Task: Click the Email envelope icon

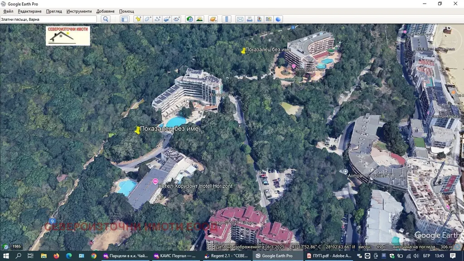Action: pyautogui.click(x=240, y=19)
